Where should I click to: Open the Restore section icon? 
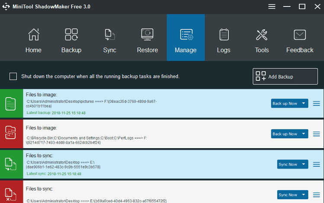[148, 34]
